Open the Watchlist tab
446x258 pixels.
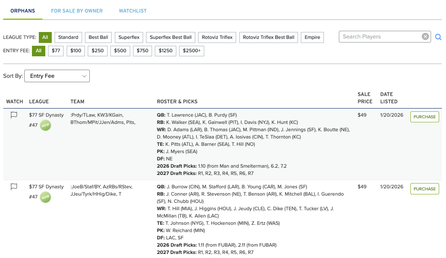133,11
